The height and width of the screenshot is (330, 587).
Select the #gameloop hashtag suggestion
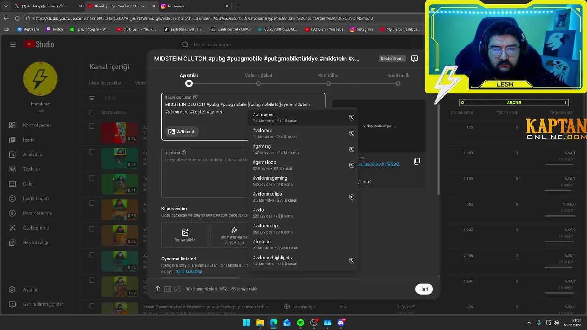(x=303, y=165)
